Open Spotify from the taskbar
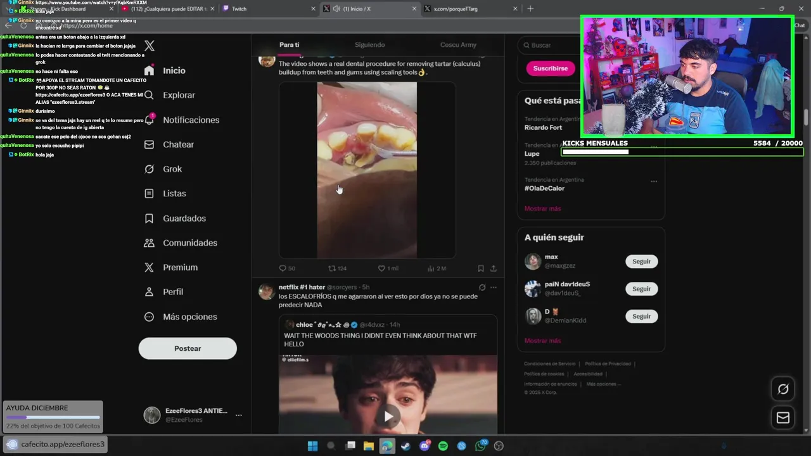The width and height of the screenshot is (811, 456). click(x=443, y=446)
